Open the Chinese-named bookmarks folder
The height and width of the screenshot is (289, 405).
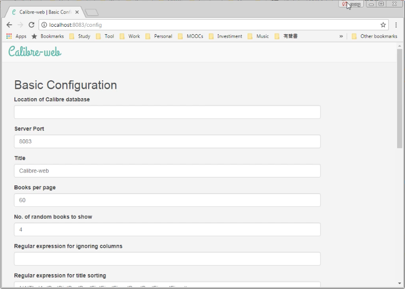[x=286, y=36]
